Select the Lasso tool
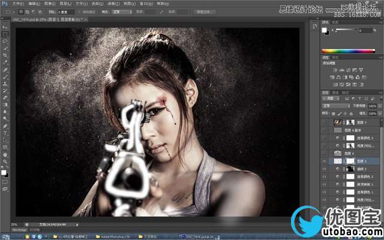Viewport: 384px width, 240px height. pos(5,41)
